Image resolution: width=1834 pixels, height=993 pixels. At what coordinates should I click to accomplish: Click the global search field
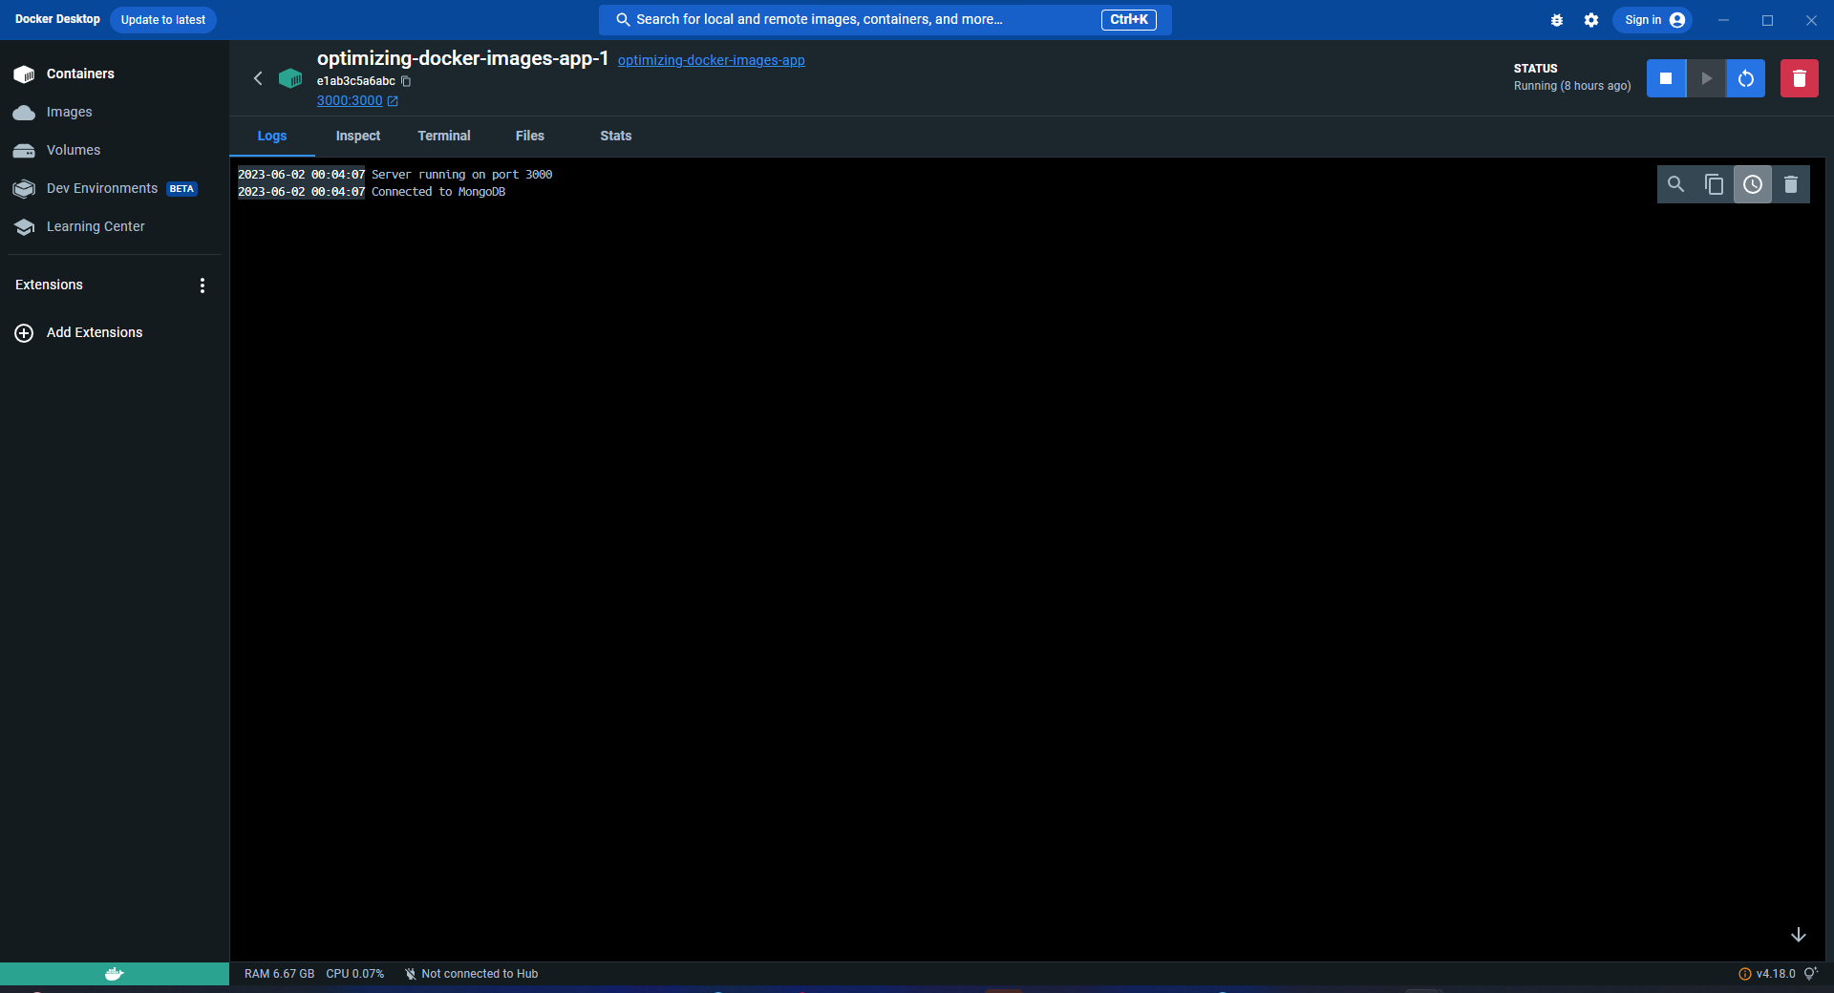(885, 20)
